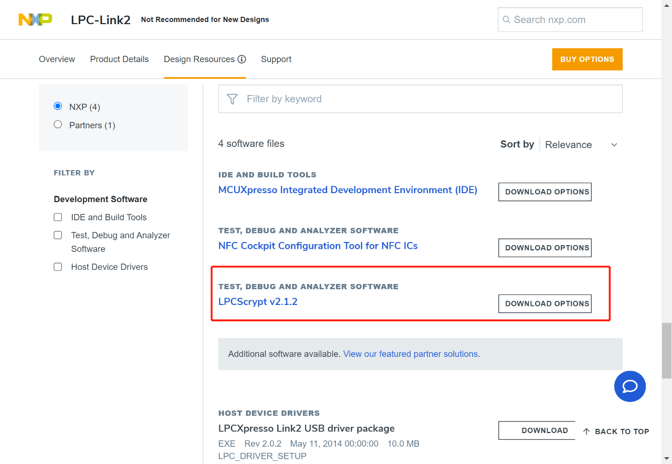Click View our featured partner solutions
672x464 pixels.
[411, 354]
